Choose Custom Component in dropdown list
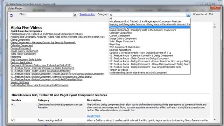The width and height of the screenshot is (224, 126). click(x=149, y=36)
